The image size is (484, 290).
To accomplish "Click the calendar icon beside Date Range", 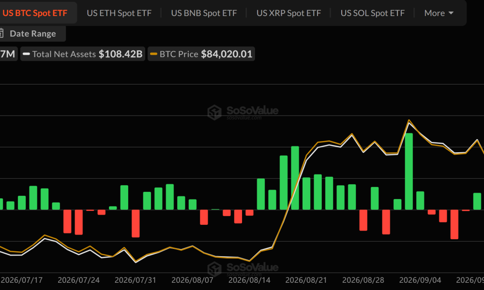I will pos(1,33).
